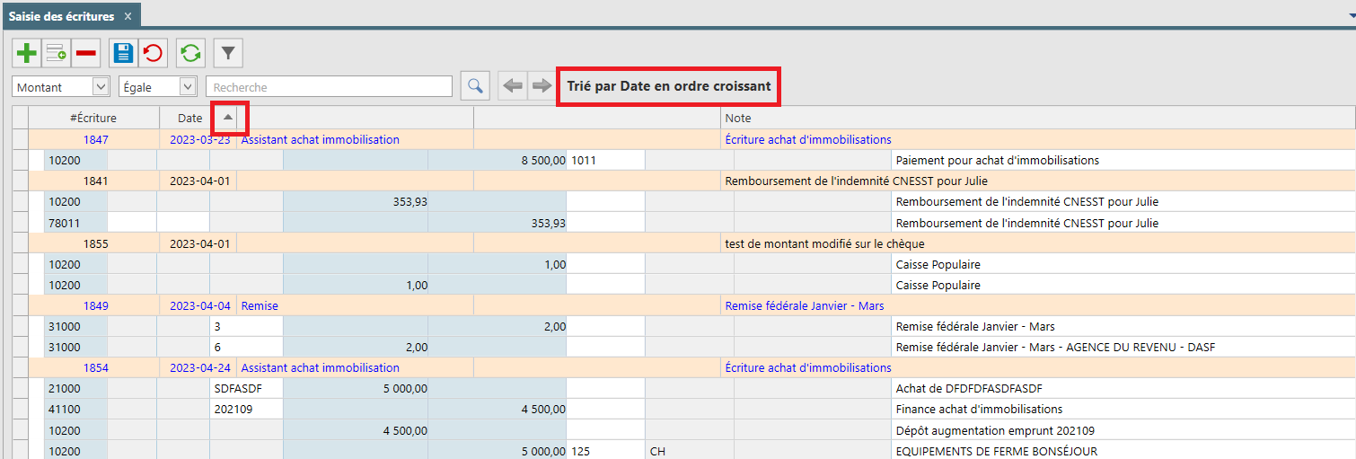The height and width of the screenshot is (459, 1356).
Task: Select entry number 1847
Action: pos(95,139)
